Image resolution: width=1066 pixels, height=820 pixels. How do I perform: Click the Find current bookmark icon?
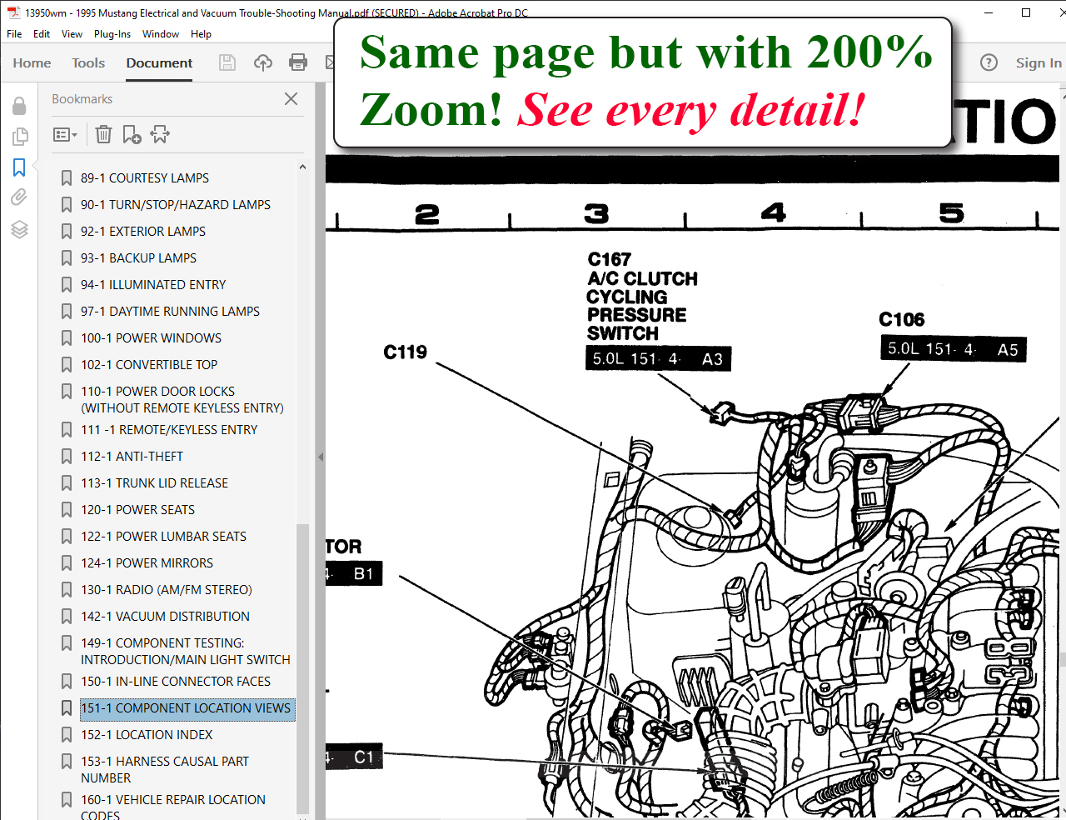coord(160,134)
